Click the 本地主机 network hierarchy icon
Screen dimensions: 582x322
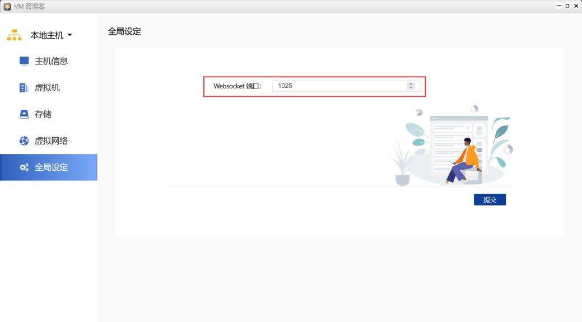coord(14,35)
